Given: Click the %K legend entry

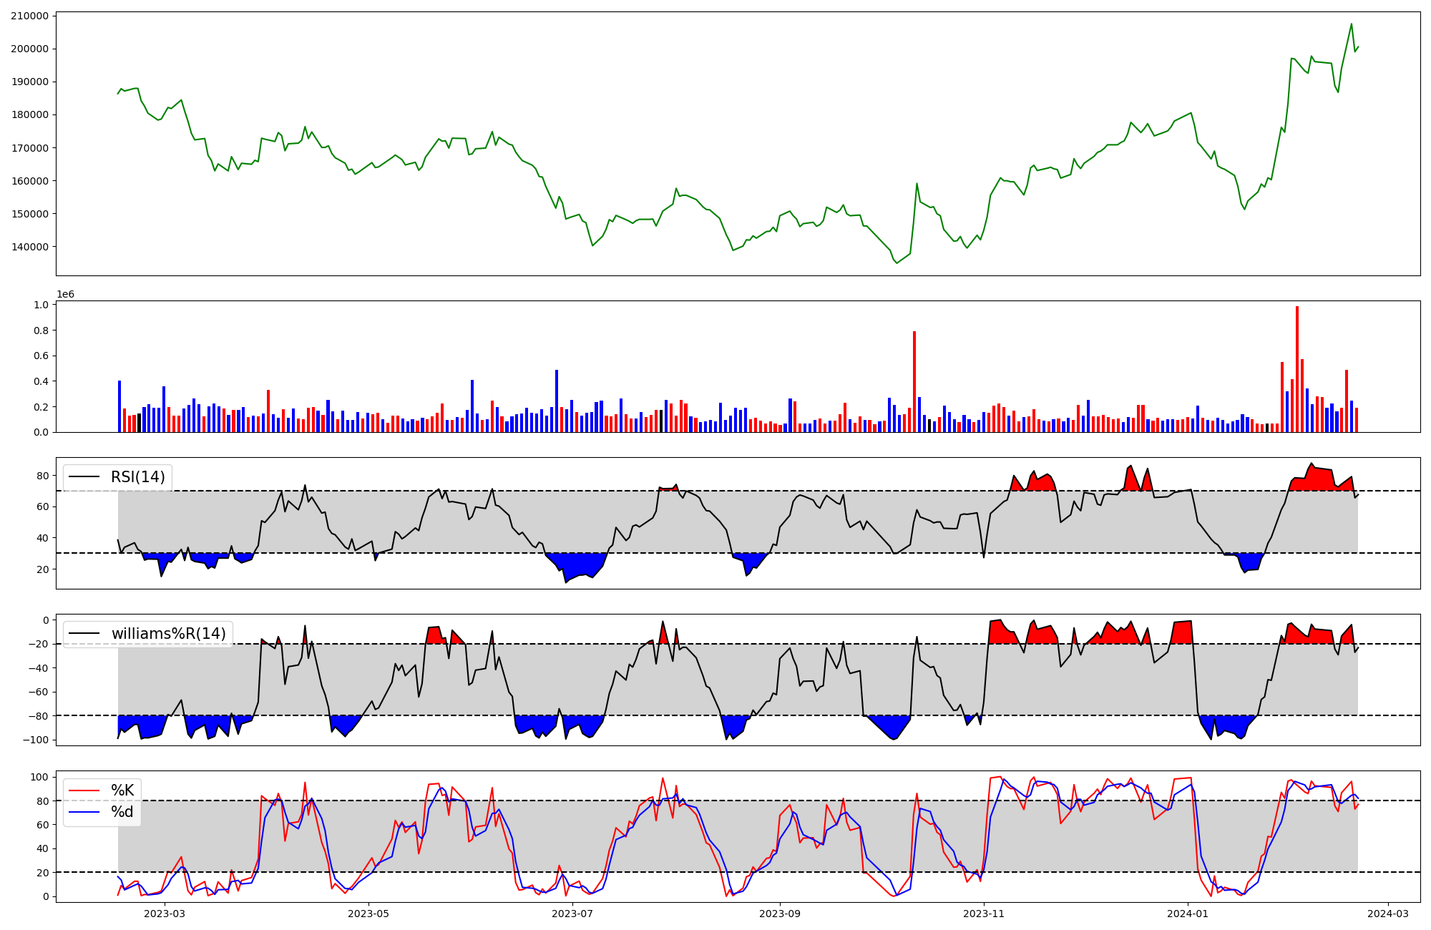Looking at the screenshot, I should click(x=122, y=790).
